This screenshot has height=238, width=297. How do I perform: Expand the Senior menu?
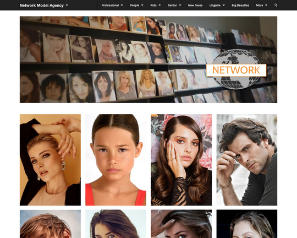[174, 6]
